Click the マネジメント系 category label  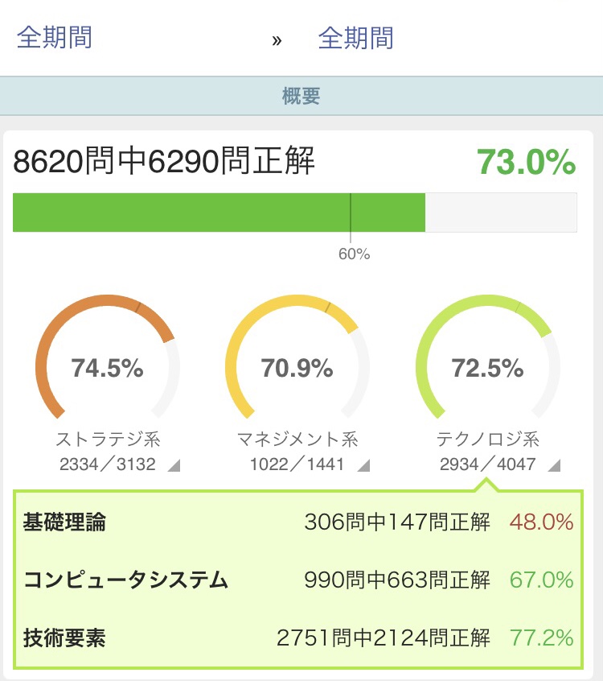(x=297, y=439)
